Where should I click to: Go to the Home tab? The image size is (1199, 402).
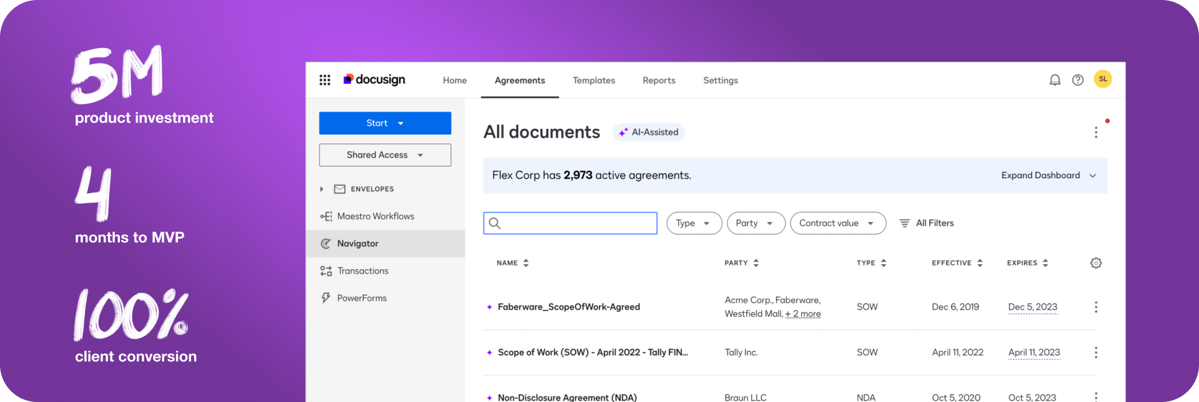coord(455,80)
